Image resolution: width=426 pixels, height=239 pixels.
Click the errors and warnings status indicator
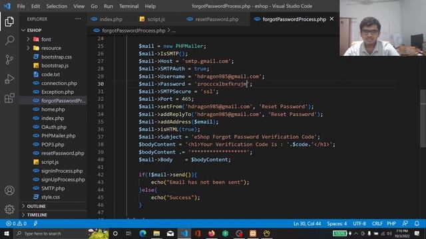pyautogui.click(x=16, y=224)
